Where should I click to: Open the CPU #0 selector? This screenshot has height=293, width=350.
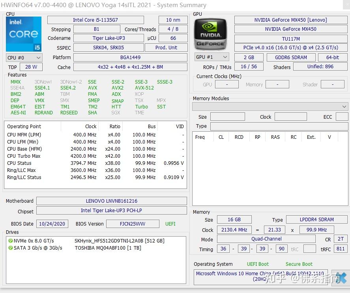pos(24,57)
